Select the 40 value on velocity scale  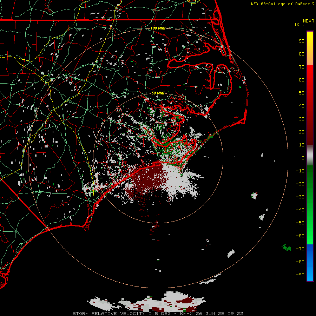[302, 106]
